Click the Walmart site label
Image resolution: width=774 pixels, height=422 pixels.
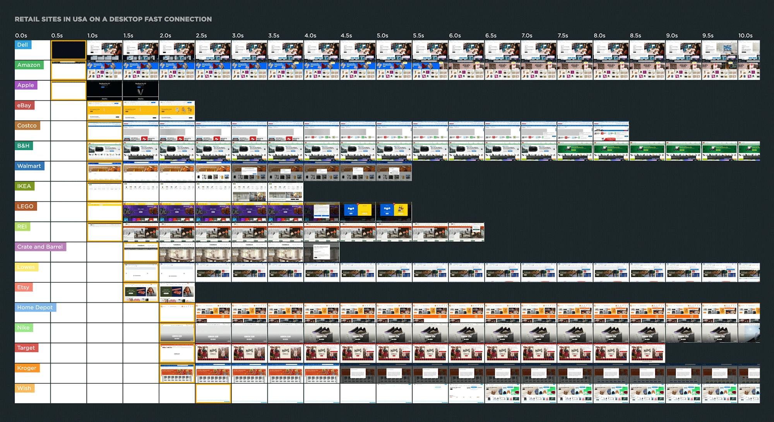click(x=29, y=166)
